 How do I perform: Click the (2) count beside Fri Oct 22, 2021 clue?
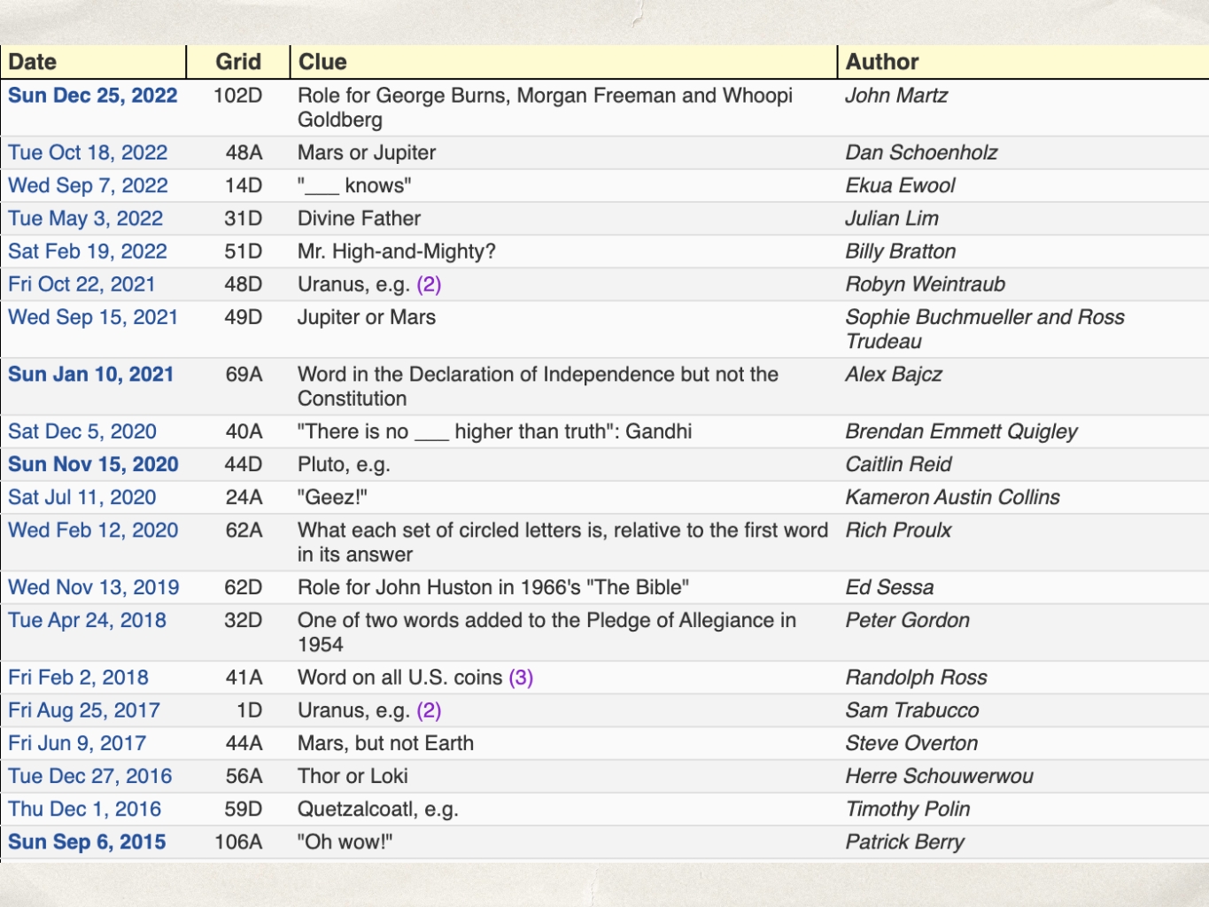tap(429, 284)
